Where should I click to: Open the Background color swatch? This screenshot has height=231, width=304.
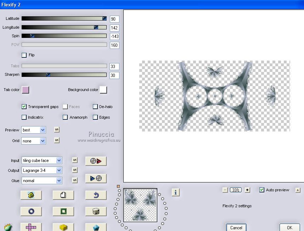point(103,90)
